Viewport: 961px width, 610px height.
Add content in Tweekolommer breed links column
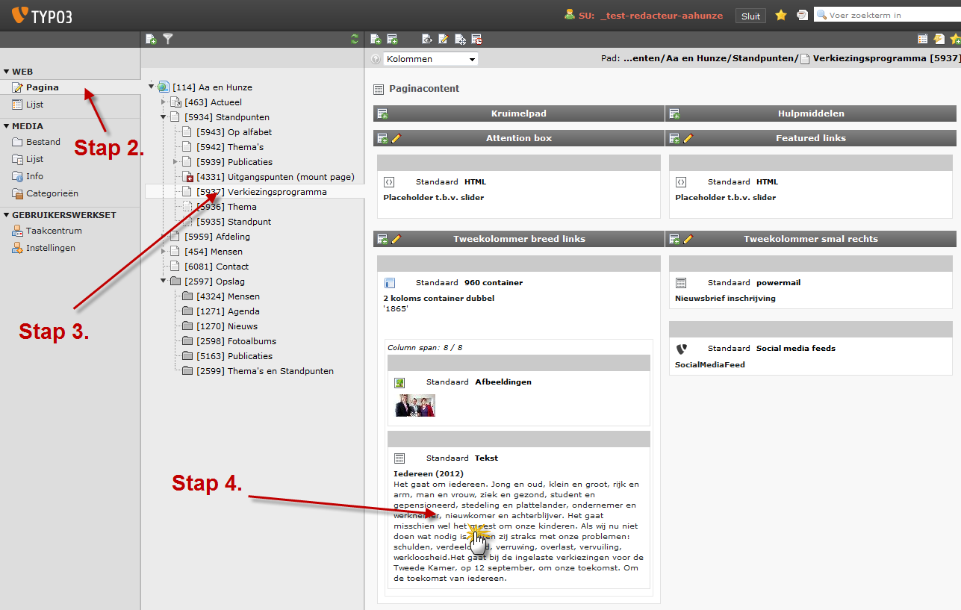pos(382,239)
